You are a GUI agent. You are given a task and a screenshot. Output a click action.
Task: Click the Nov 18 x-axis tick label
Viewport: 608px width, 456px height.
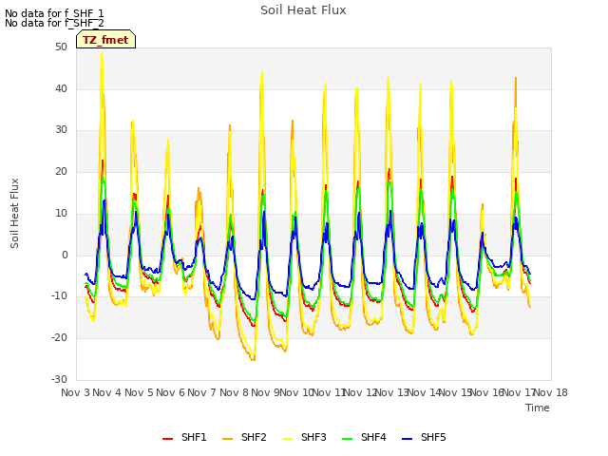[551, 392]
